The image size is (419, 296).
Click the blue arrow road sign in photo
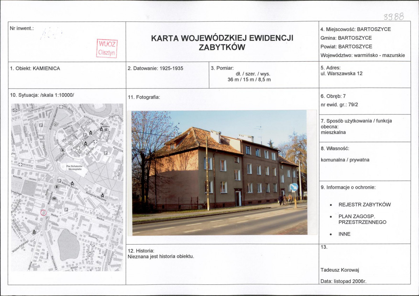click(x=294, y=187)
